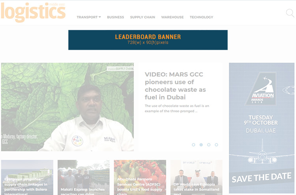Open the Makati Express recycling article thumbnail

click(x=84, y=177)
